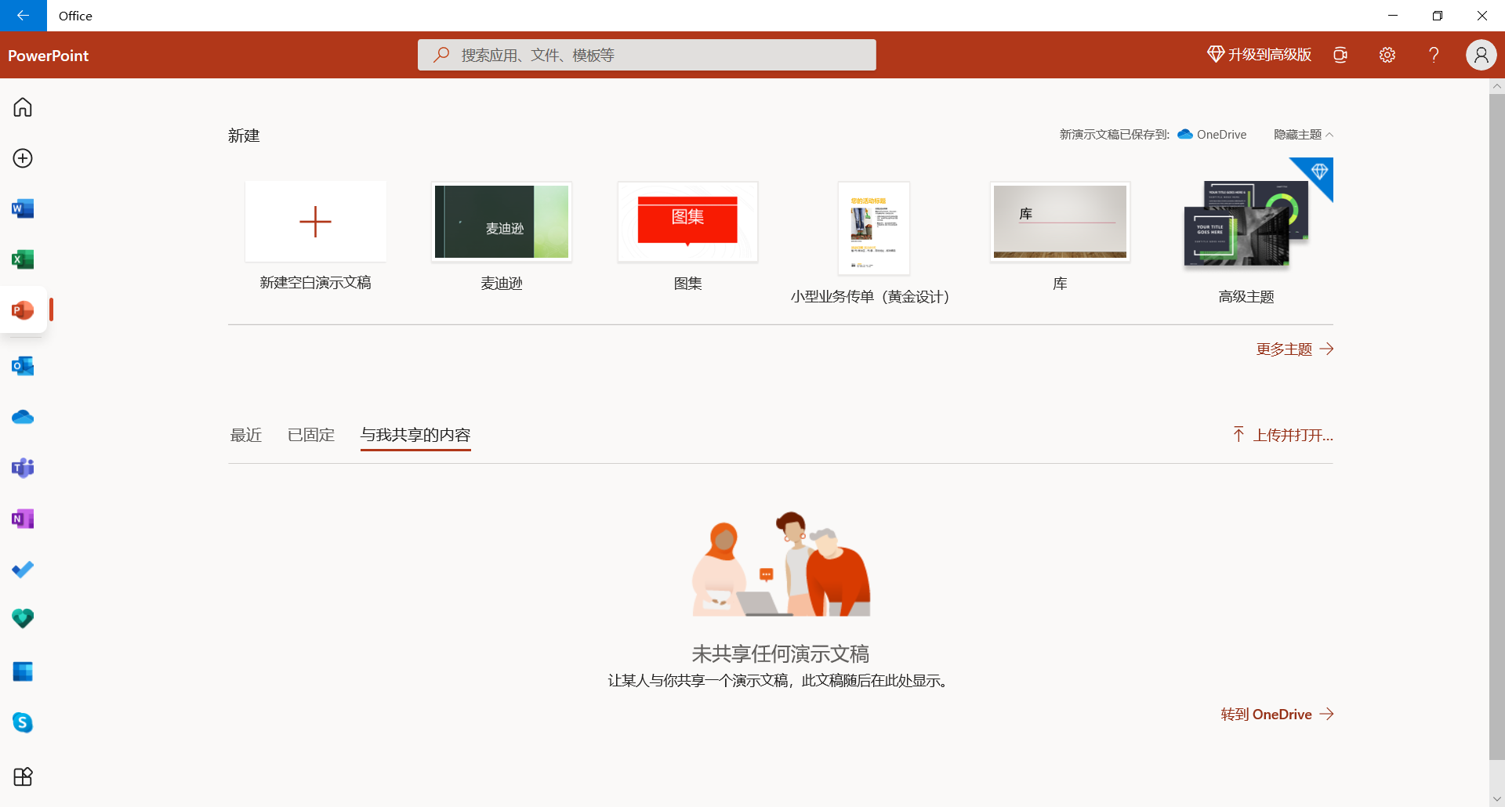Select the Outlook icon in the sidebar
Image resolution: width=1505 pixels, height=807 pixels.
23,366
